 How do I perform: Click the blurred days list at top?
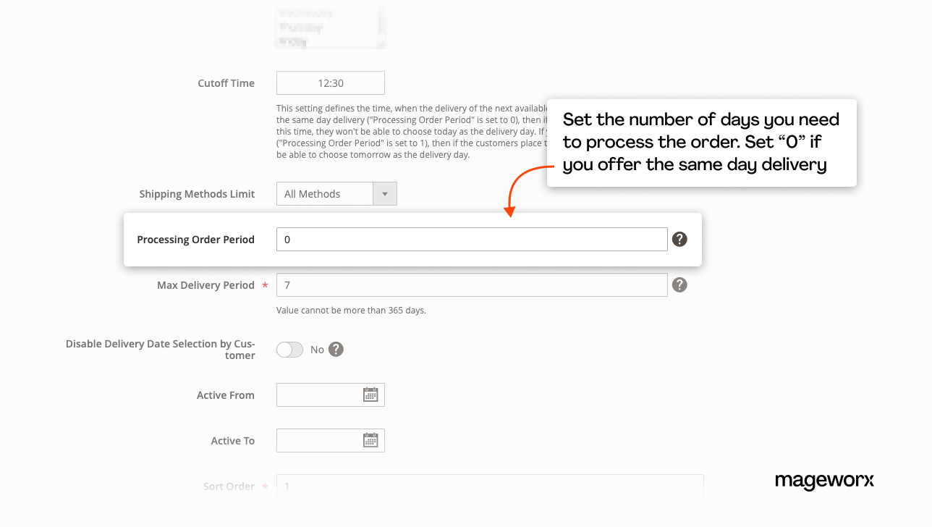[x=331, y=28]
